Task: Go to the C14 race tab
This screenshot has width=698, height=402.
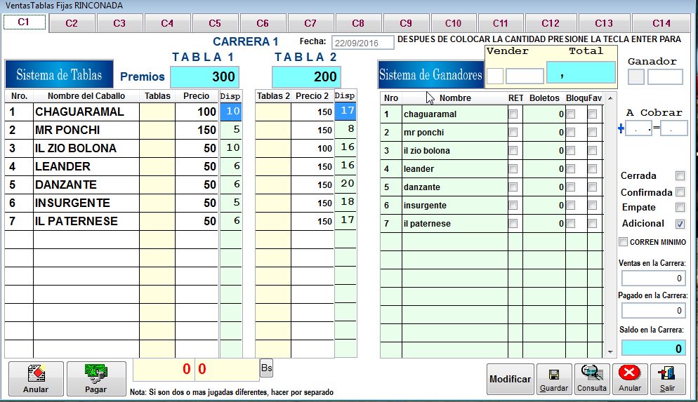Action: [x=661, y=23]
